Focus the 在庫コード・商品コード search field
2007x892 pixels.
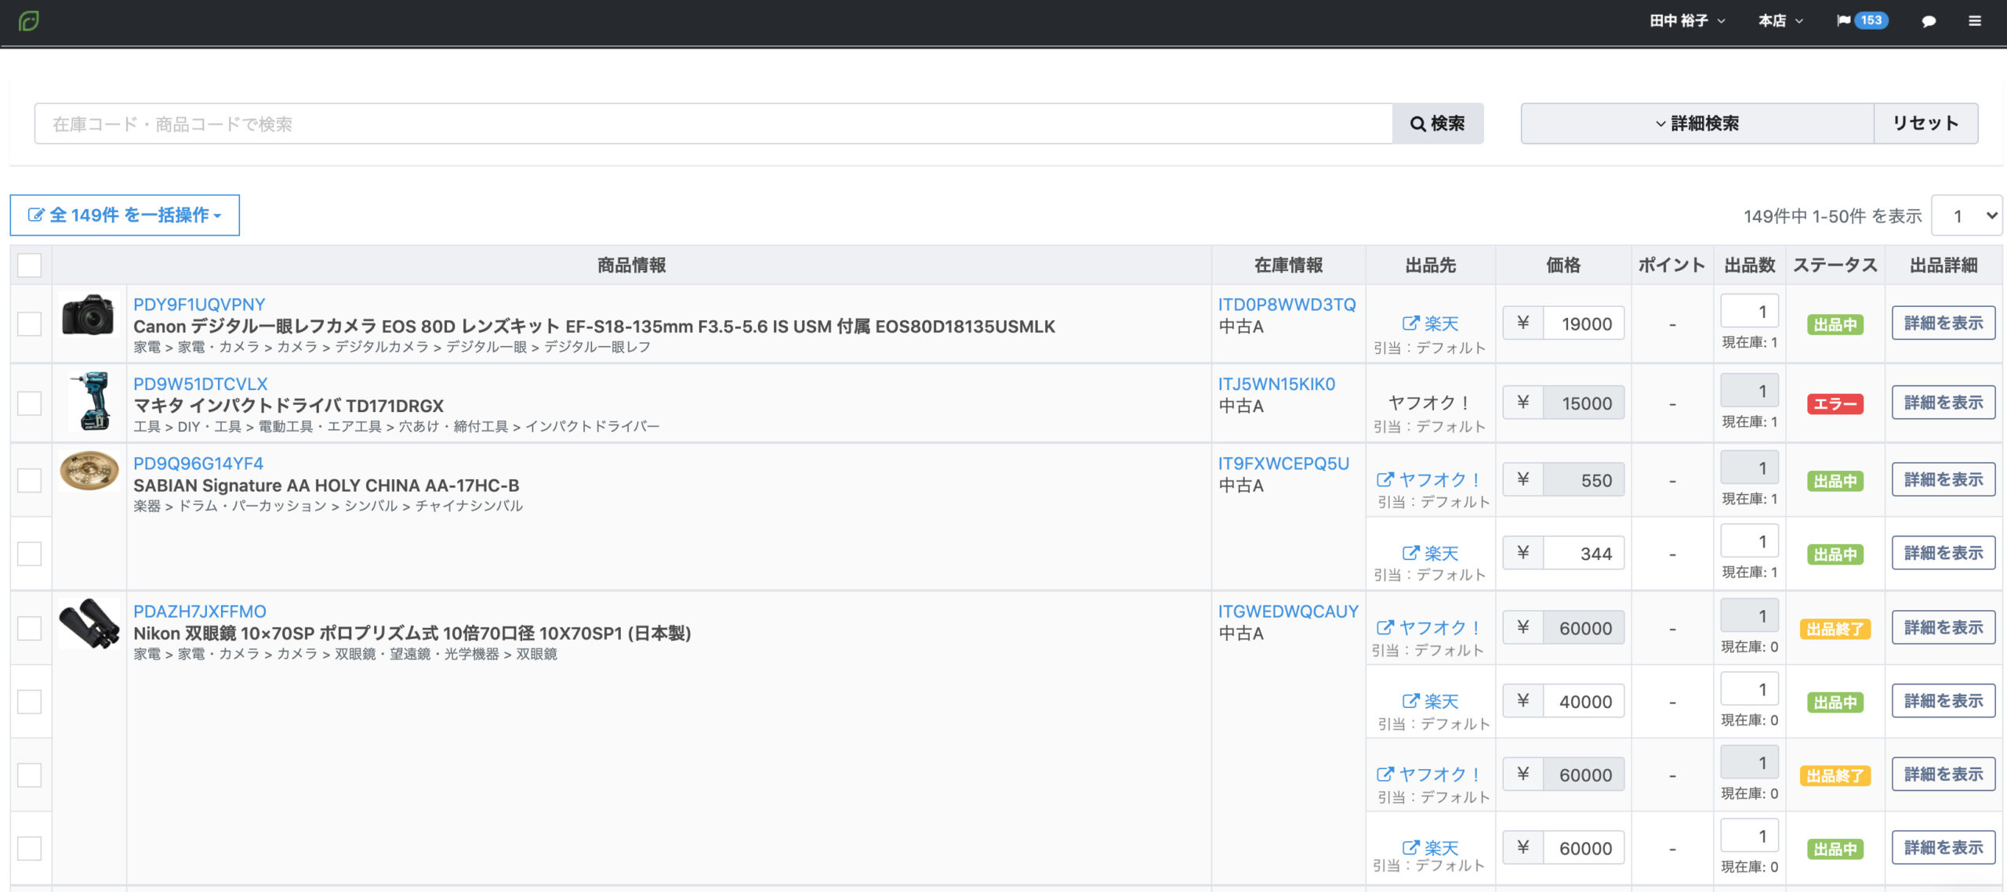coord(713,123)
